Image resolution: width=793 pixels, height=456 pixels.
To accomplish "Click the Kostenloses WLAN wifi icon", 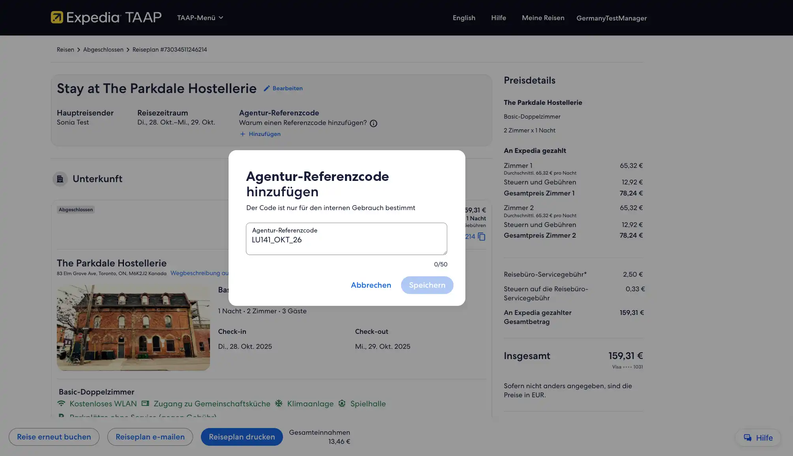I will pyautogui.click(x=61, y=404).
